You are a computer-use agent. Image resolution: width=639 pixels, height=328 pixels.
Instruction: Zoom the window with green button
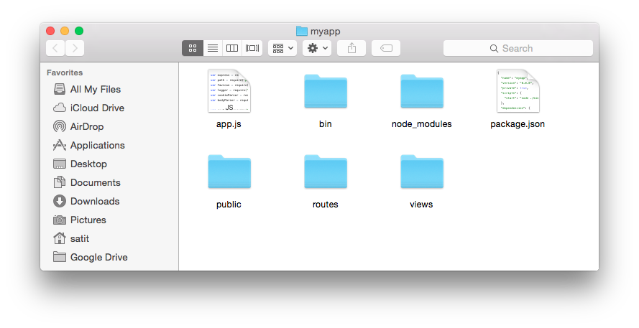pyautogui.click(x=79, y=31)
